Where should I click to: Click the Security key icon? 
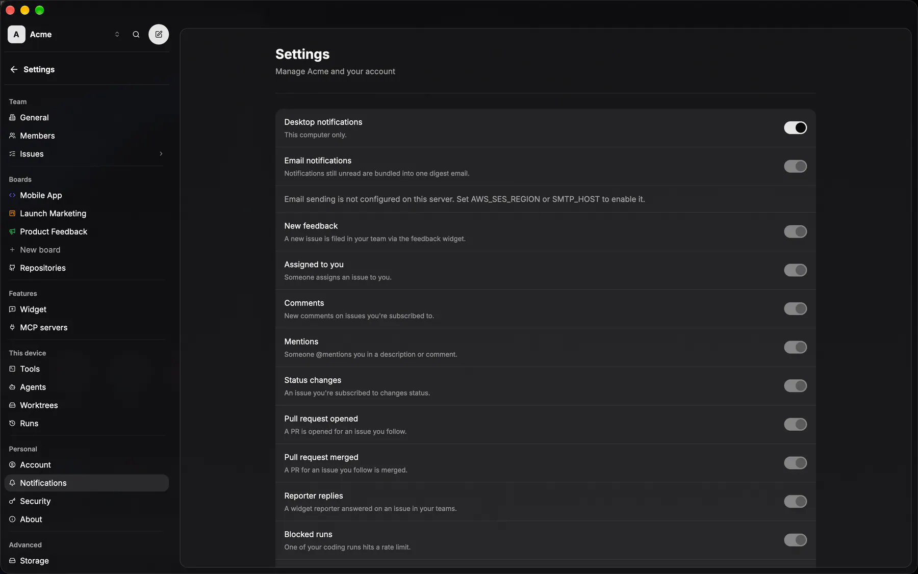[x=12, y=501]
